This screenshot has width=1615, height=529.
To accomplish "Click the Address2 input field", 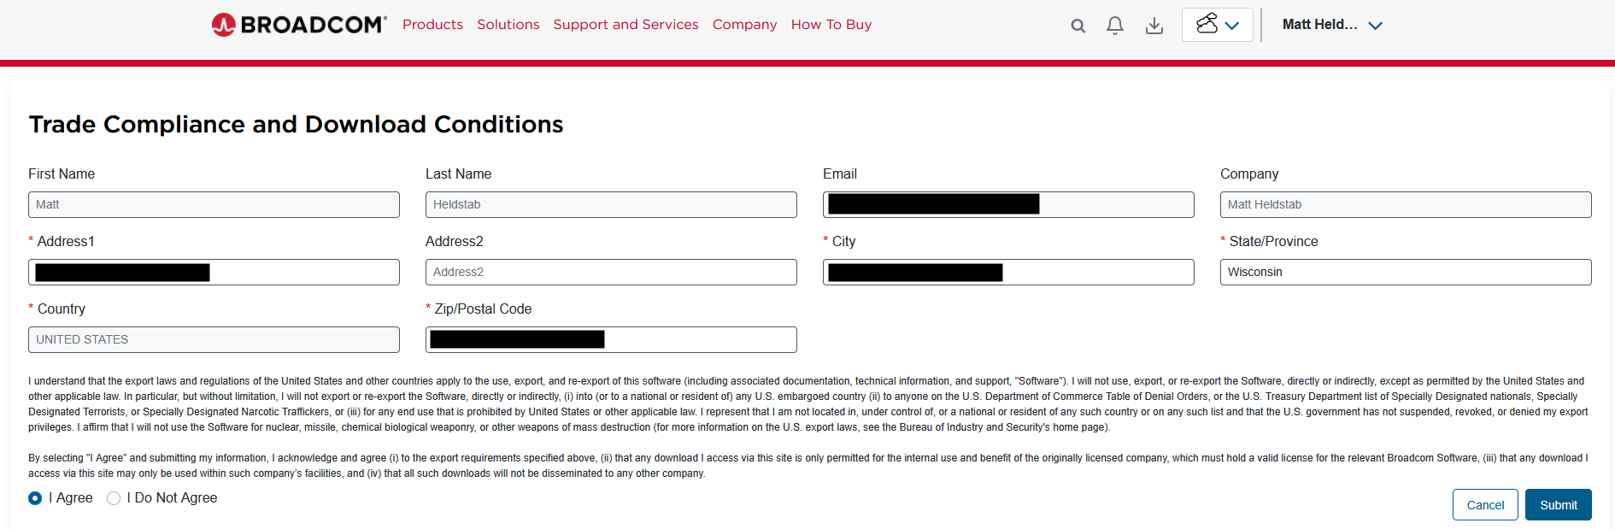I will [611, 272].
